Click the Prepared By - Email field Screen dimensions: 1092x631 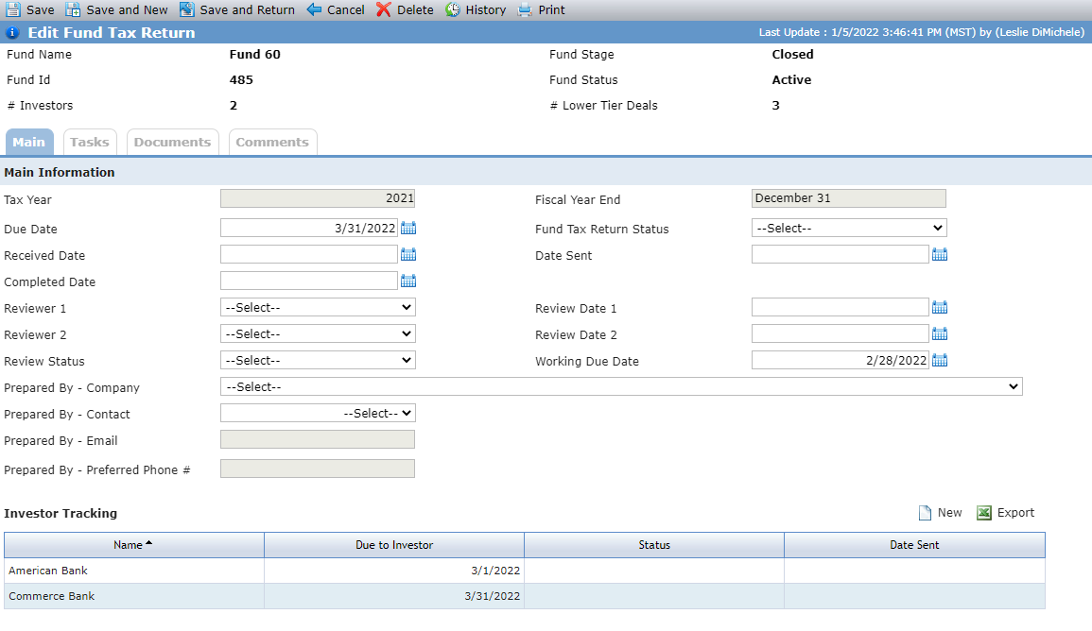pos(318,439)
